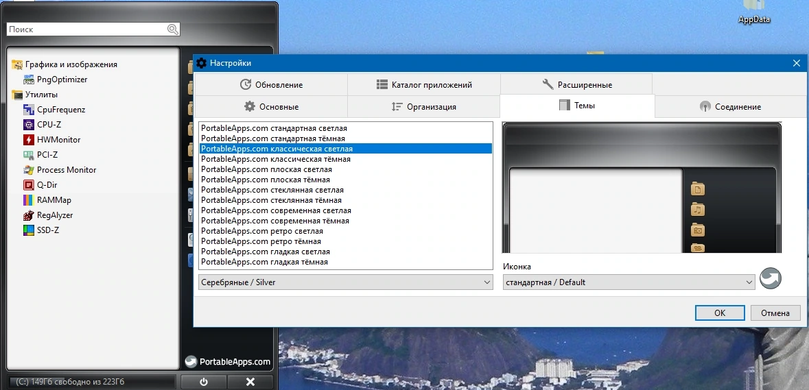This screenshot has width=809, height=390.
Task: Choose theme ретро тёмная
Action: [346, 241]
